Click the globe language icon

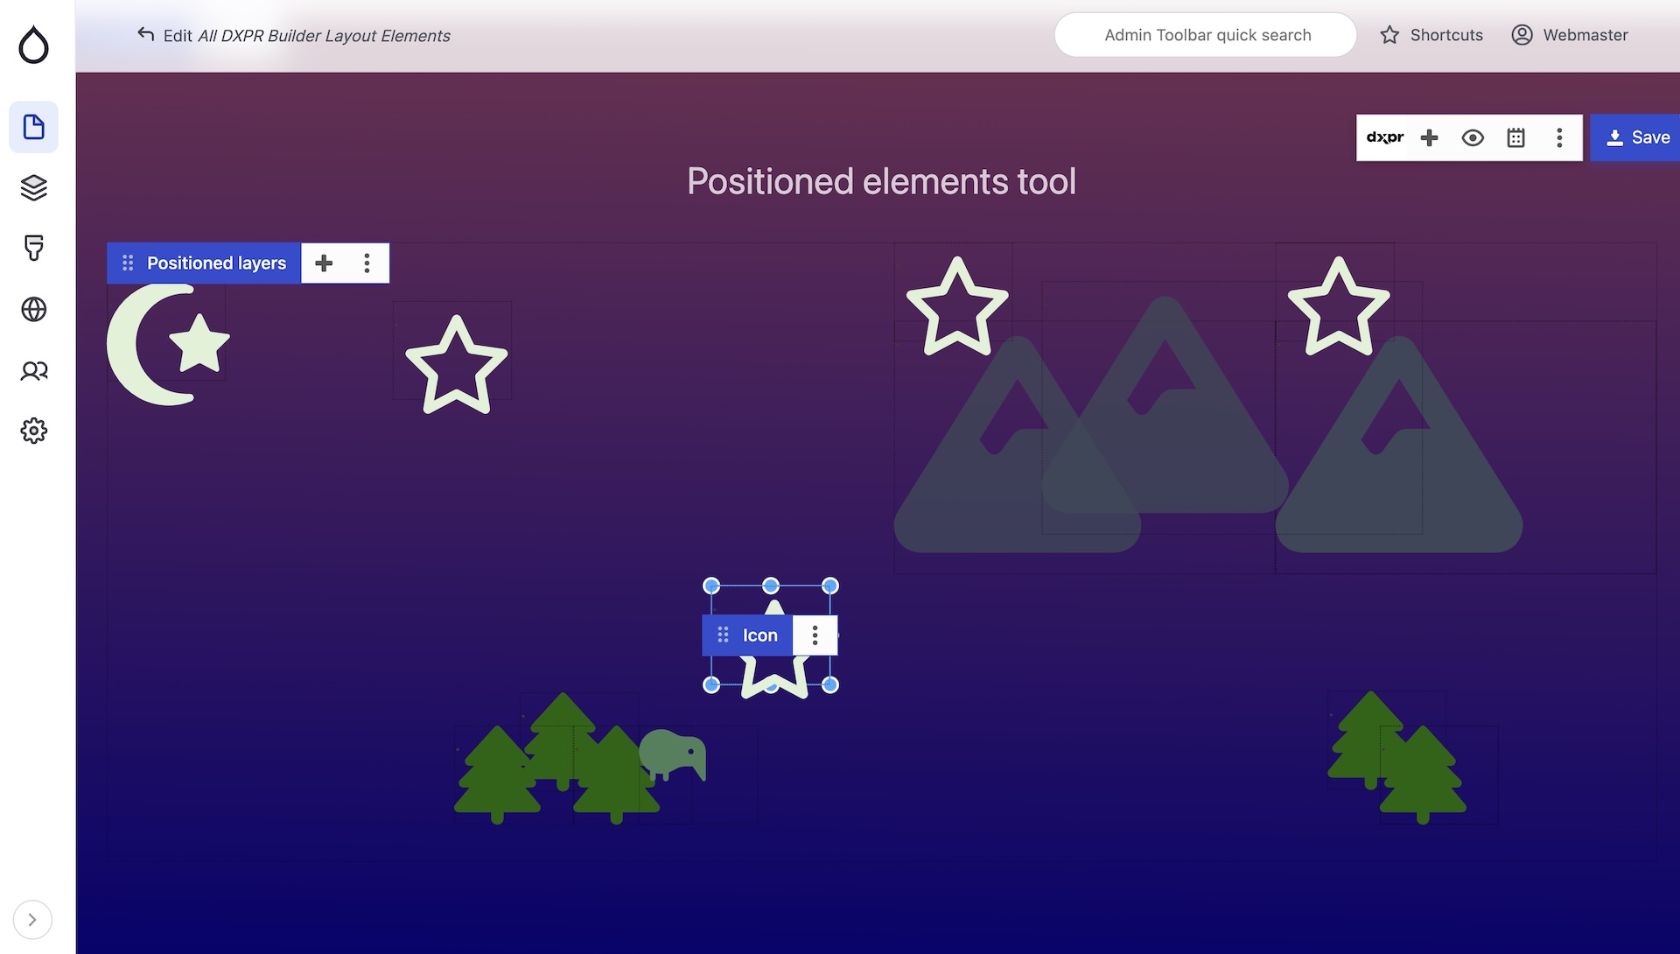(33, 309)
